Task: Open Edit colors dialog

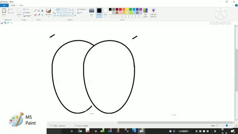Action: point(145,13)
